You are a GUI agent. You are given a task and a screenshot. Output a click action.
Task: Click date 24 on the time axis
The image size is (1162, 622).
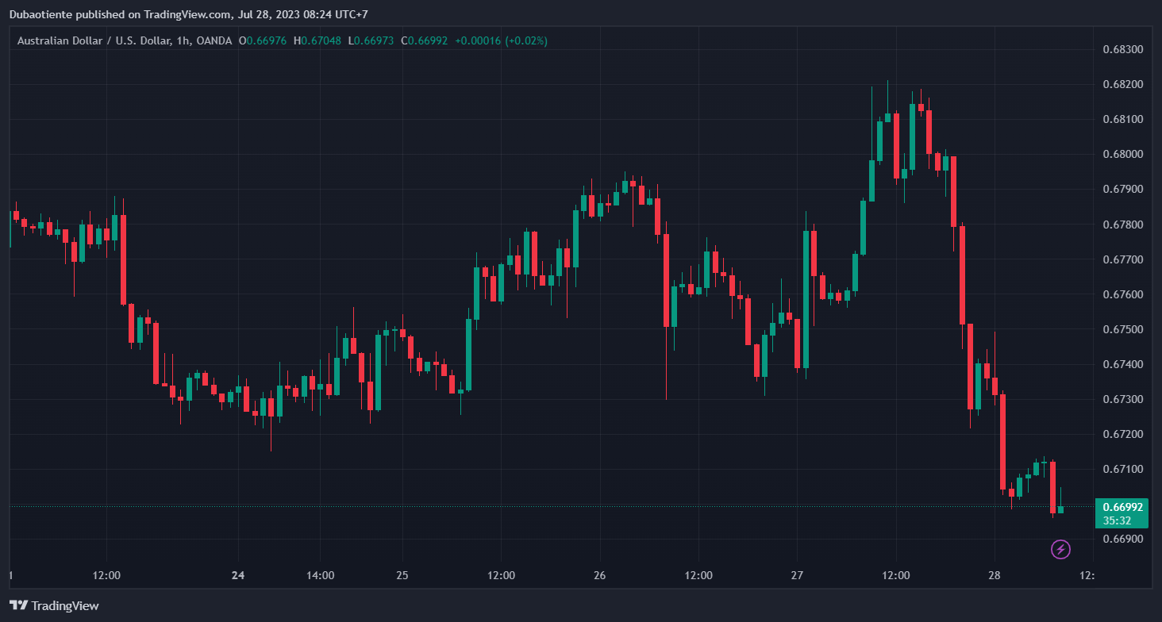click(x=238, y=575)
